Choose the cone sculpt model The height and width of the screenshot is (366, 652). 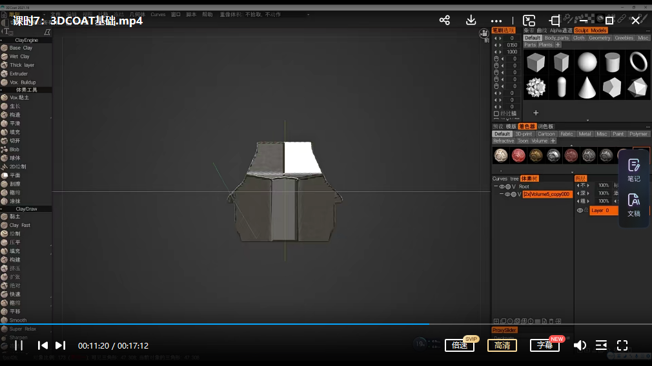(x=587, y=88)
